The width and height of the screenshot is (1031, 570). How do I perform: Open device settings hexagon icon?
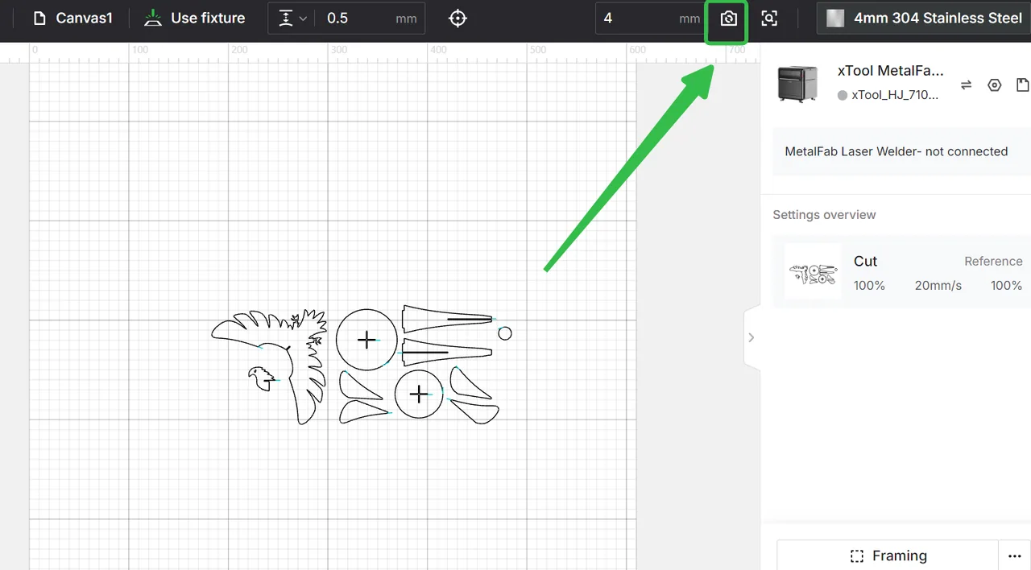point(995,85)
